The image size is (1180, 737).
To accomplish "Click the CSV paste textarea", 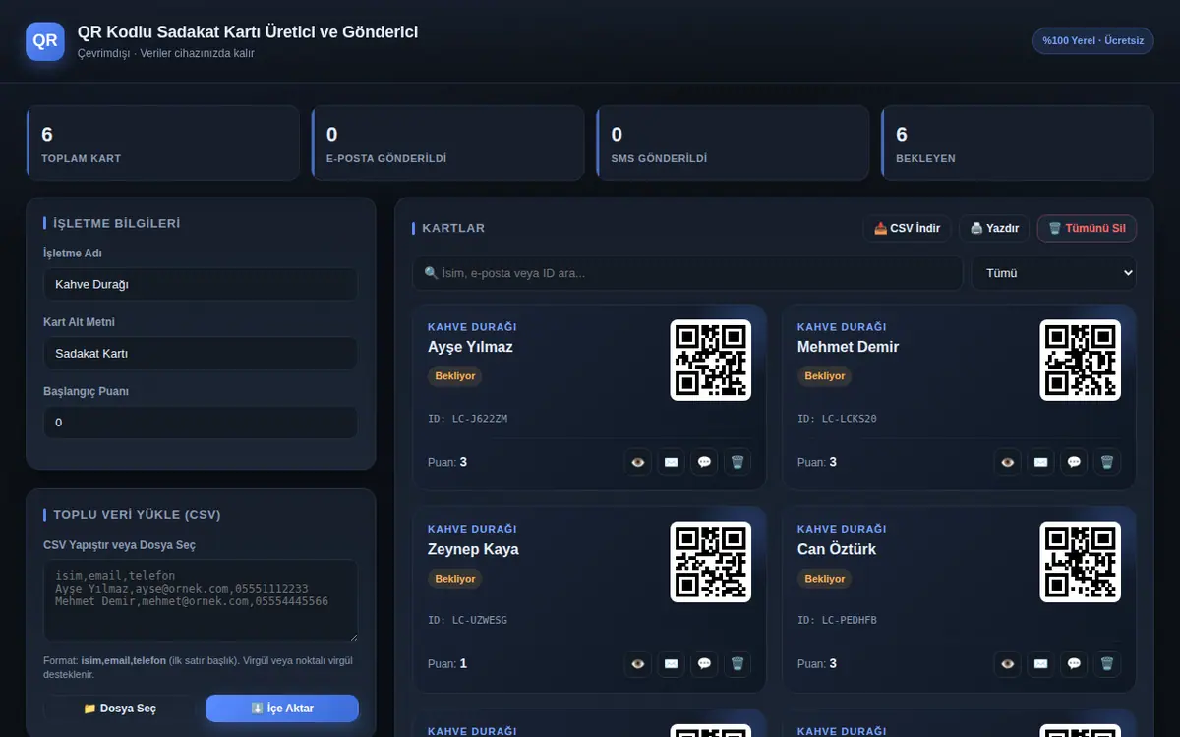I will coord(201,601).
